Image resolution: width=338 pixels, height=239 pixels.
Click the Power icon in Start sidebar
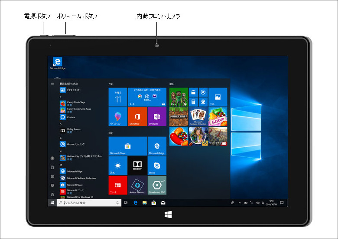pos(52,195)
